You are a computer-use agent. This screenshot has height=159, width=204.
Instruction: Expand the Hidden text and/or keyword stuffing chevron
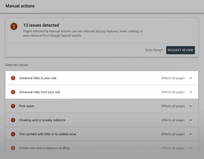point(191,148)
